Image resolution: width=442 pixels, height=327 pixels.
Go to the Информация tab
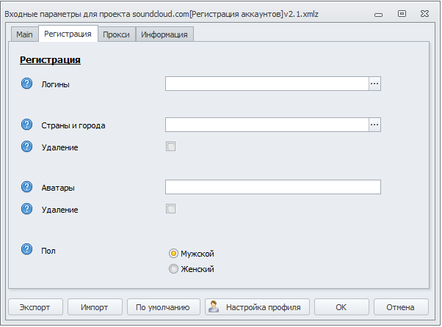coord(164,34)
